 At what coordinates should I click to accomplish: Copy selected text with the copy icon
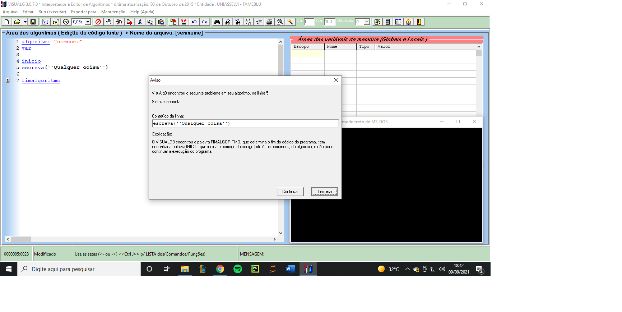coord(150,22)
